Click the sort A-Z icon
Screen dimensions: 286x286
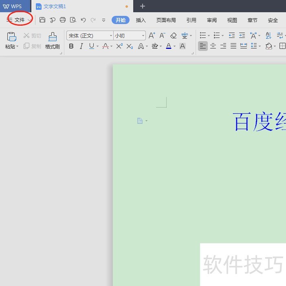tap(268, 35)
